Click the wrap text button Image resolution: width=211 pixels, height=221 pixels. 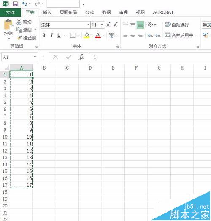[177, 25]
